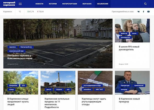The width and height of the screenshot is (154, 110).
Task: Click the search magnifier icon
Action: pyautogui.click(x=145, y=4)
